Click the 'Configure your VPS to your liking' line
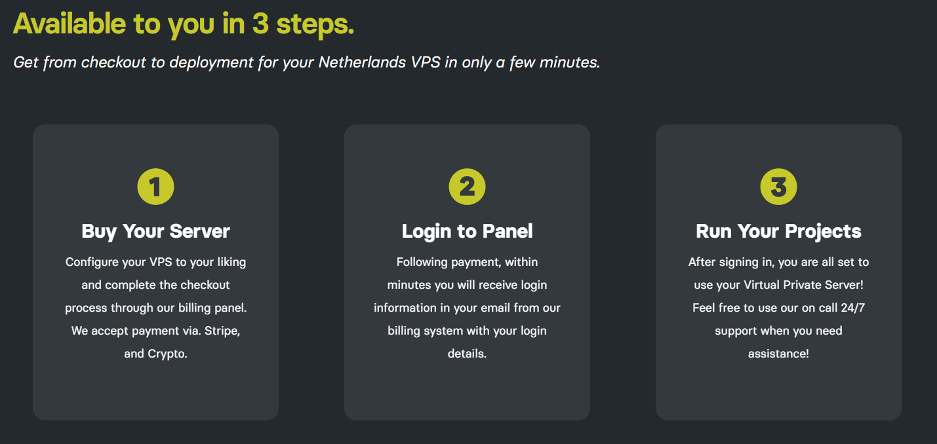937x444 pixels. point(155,262)
